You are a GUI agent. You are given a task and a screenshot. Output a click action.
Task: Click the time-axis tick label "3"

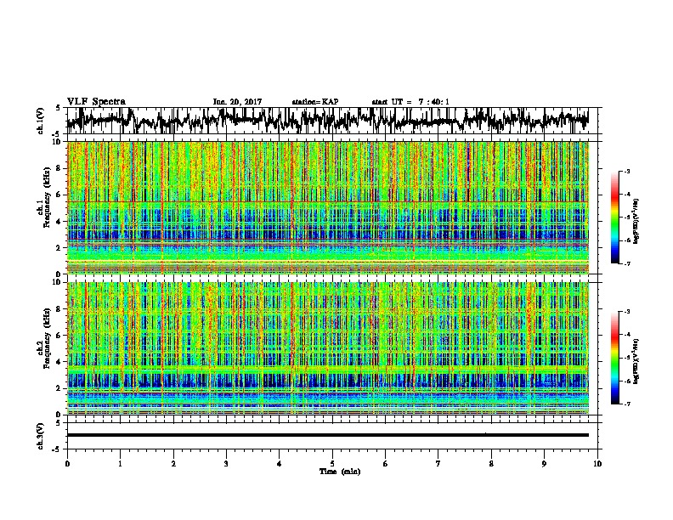226,464
